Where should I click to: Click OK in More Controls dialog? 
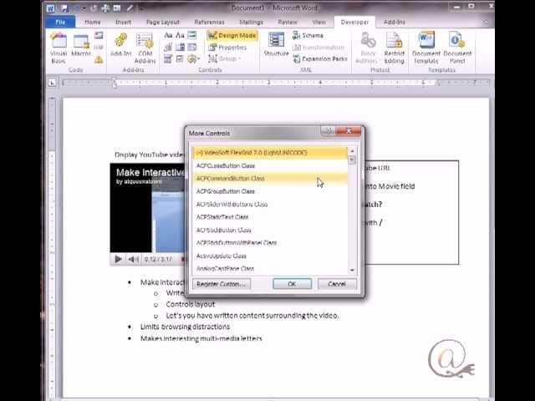pyautogui.click(x=292, y=284)
